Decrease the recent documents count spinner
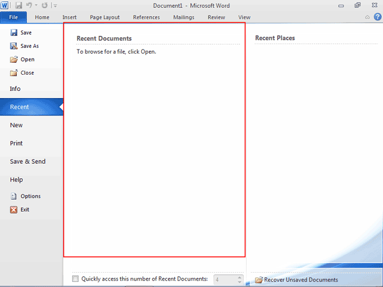The height and width of the screenshot is (287, 383). tap(239, 282)
